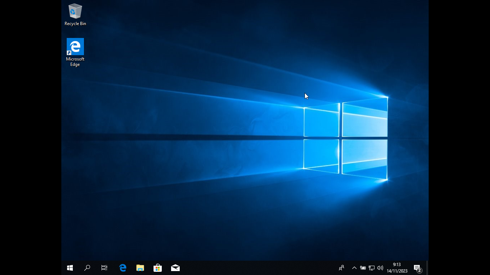Open the volume speaker tray icon
The image size is (490, 275).
pyautogui.click(x=380, y=268)
